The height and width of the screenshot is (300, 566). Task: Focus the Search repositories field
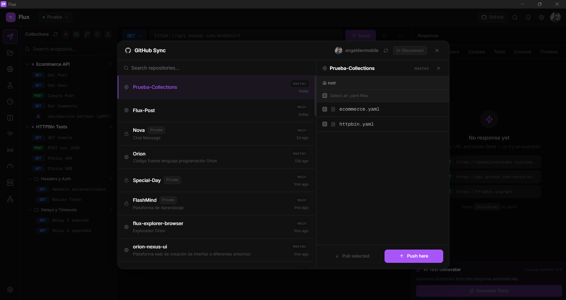pos(217,68)
